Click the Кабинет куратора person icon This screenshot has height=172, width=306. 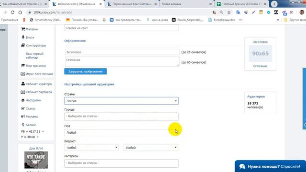pyautogui.click(x=23, y=84)
